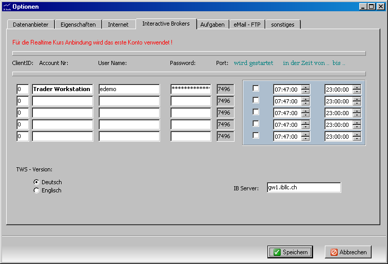Maximize the Optionen window
The image size is (388, 264).
tap(372, 7)
